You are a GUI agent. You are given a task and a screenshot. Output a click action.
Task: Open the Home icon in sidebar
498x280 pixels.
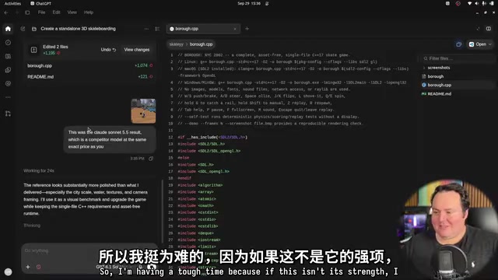[x=8, y=29]
